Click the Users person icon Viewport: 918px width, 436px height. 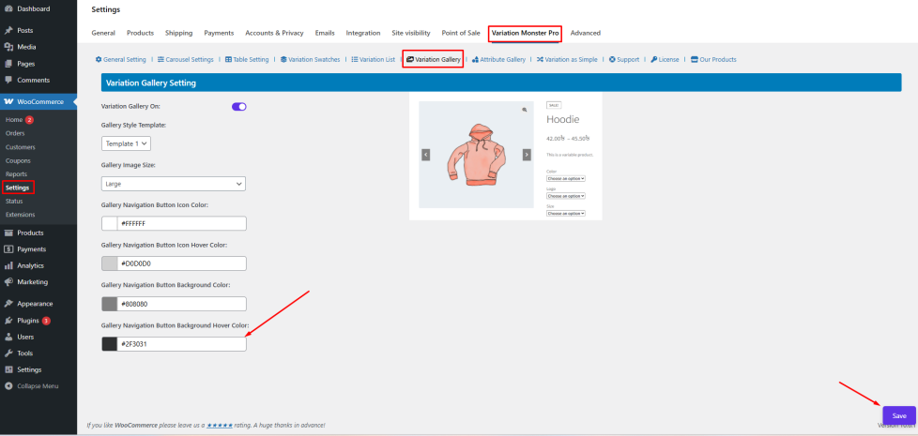8,337
